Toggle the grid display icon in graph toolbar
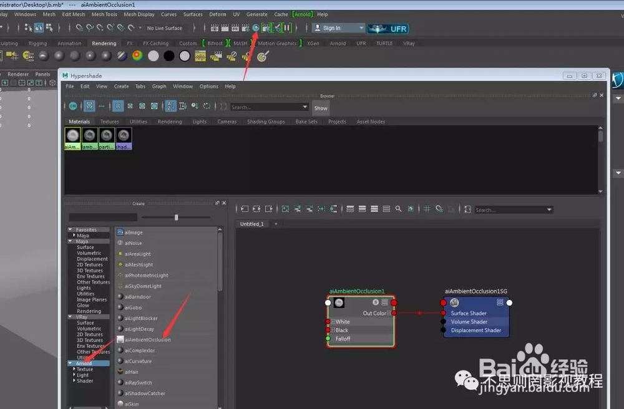The image size is (624, 409). [427, 209]
